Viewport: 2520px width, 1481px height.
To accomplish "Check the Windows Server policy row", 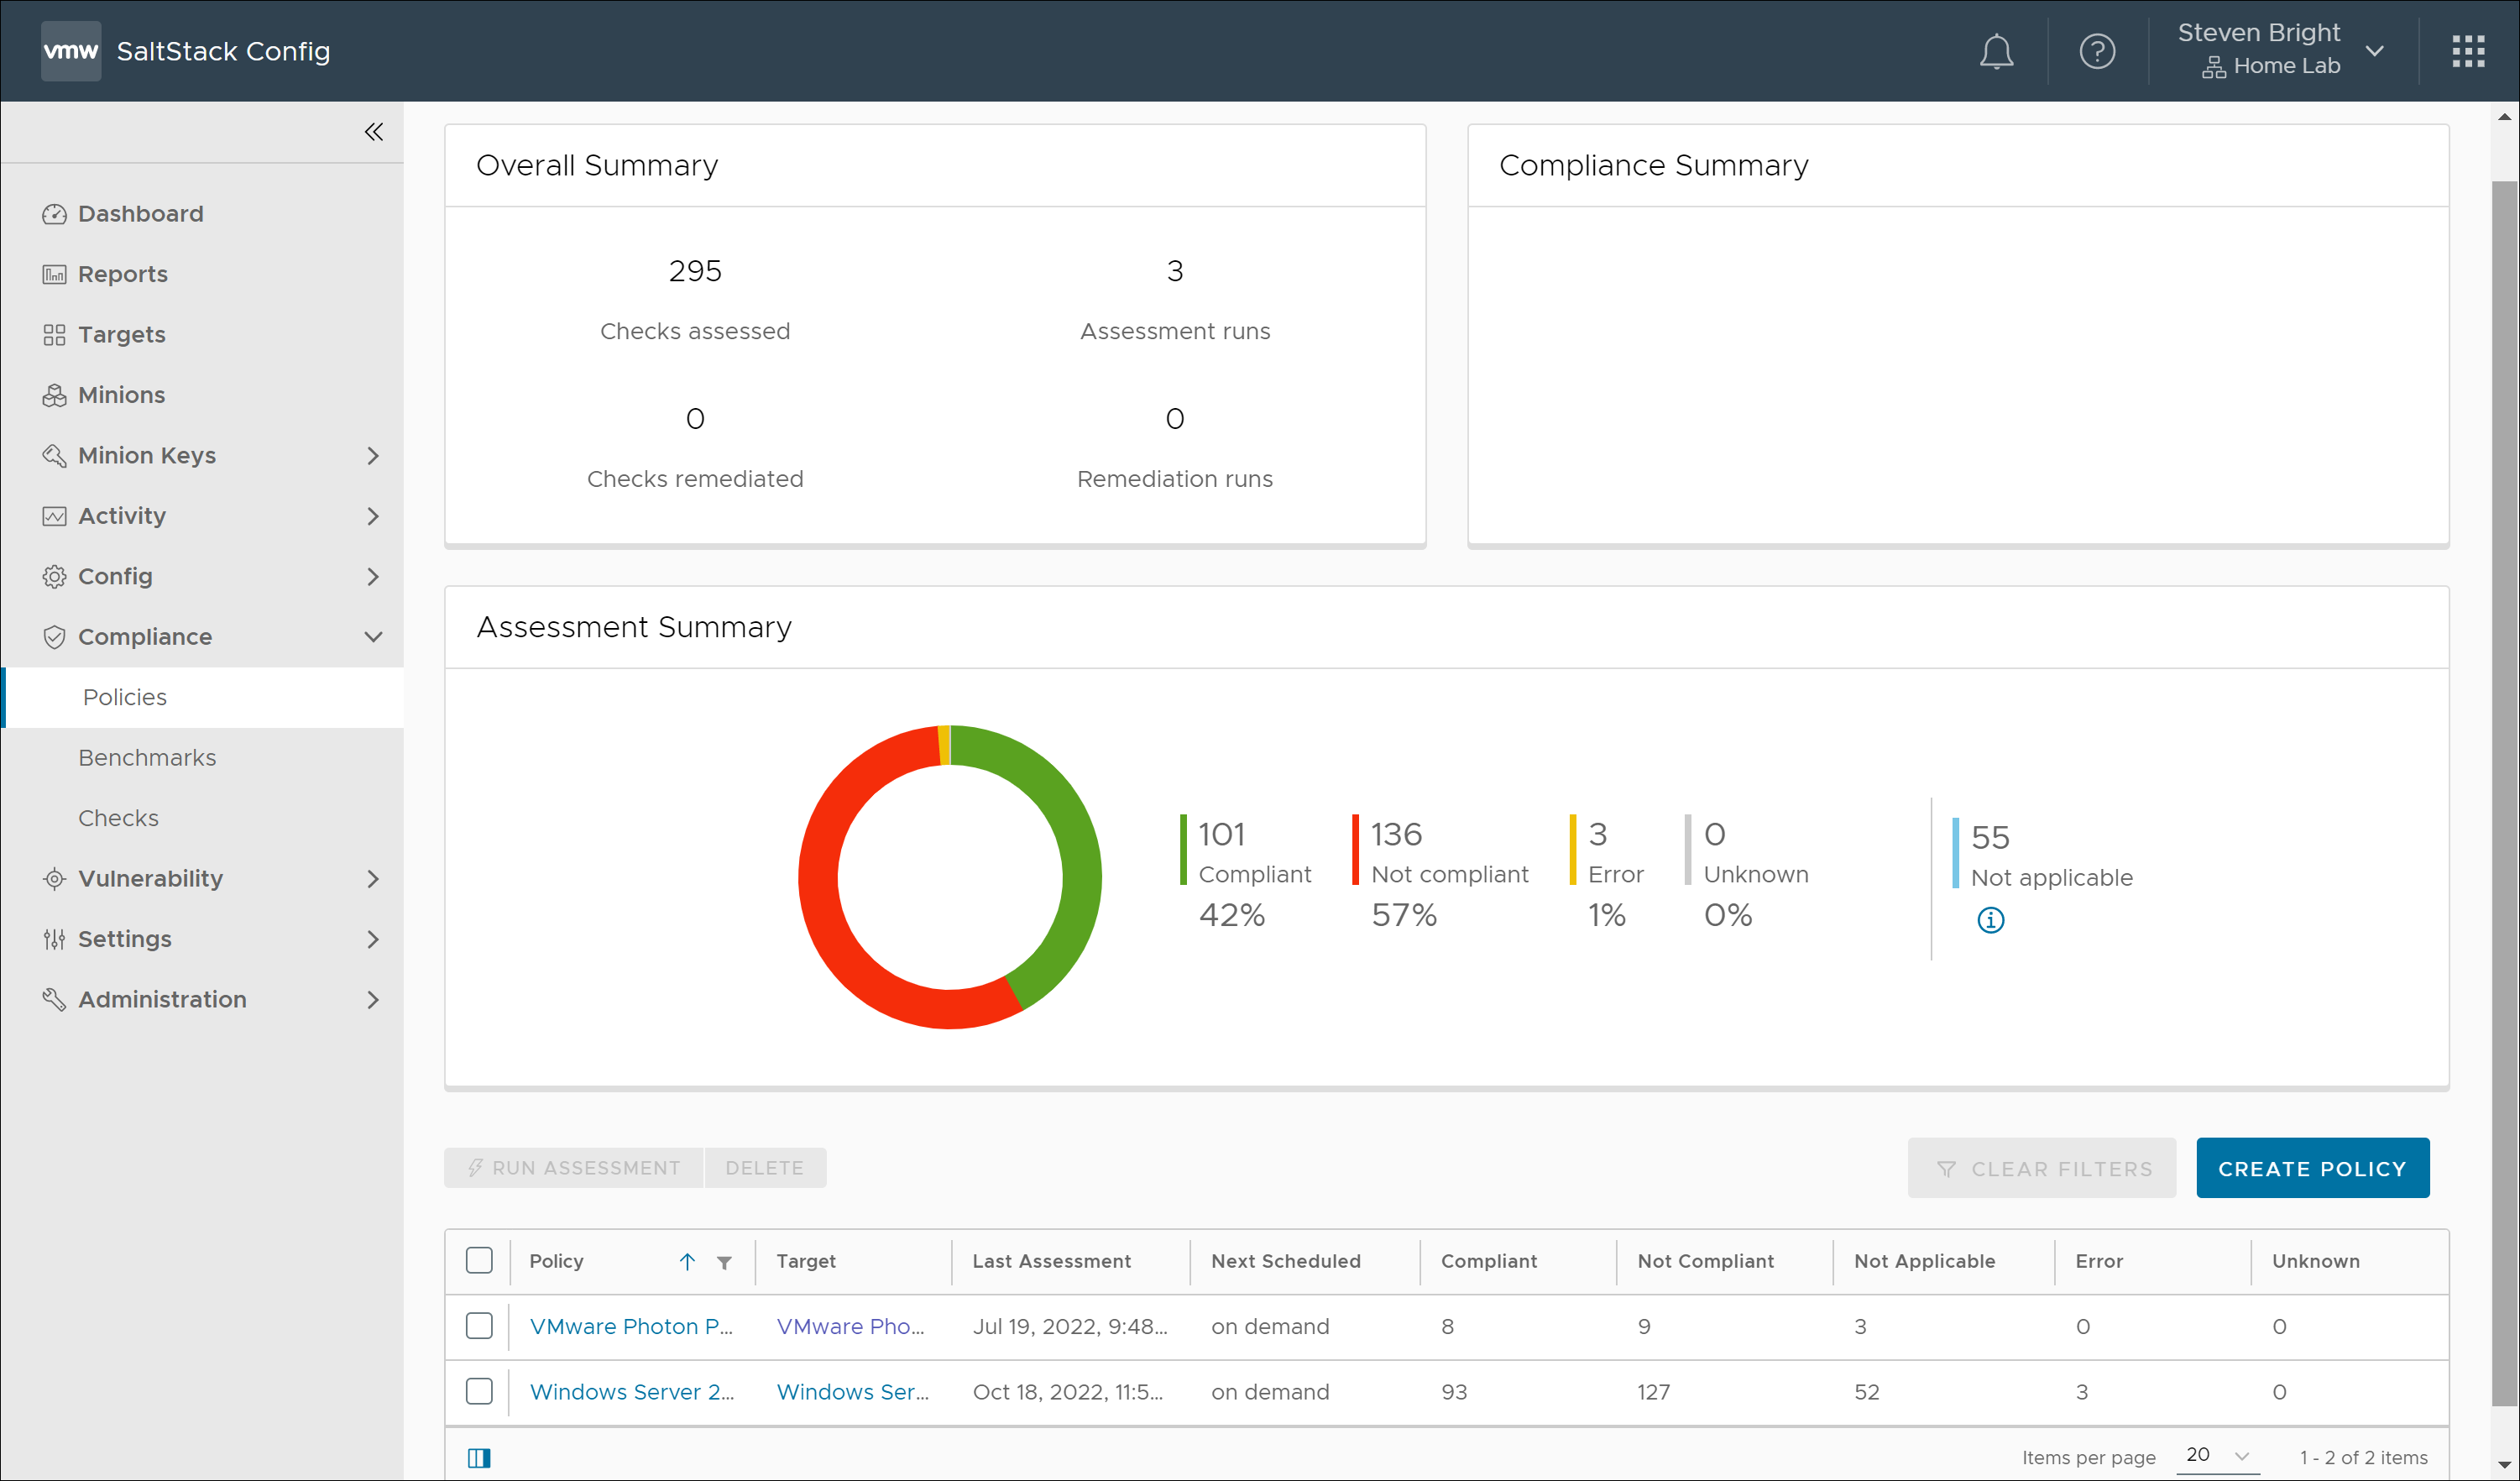I will pyautogui.click(x=479, y=1391).
